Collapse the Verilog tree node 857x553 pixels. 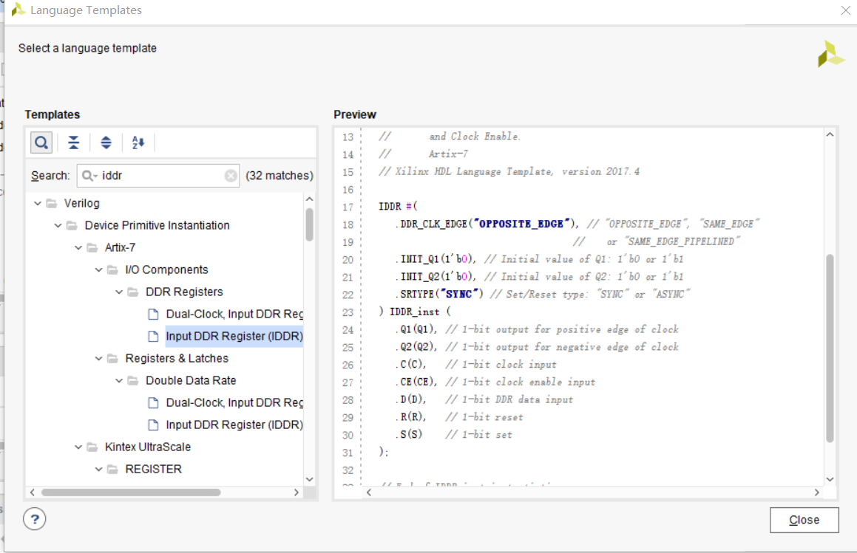pyautogui.click(x=38, y=203)
